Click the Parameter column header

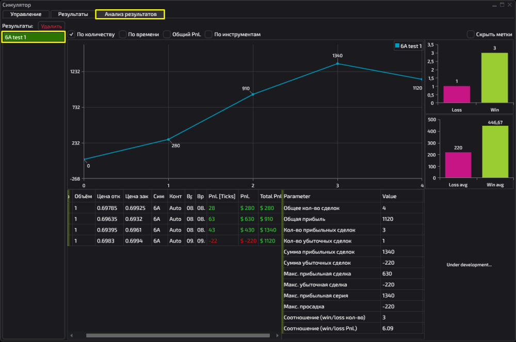[x=331, y=197]
